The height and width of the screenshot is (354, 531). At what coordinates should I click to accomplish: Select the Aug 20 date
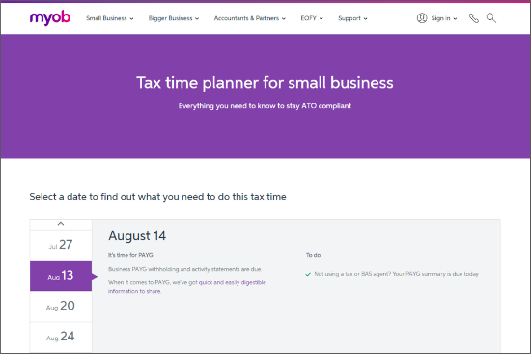(x=61, y=307)
